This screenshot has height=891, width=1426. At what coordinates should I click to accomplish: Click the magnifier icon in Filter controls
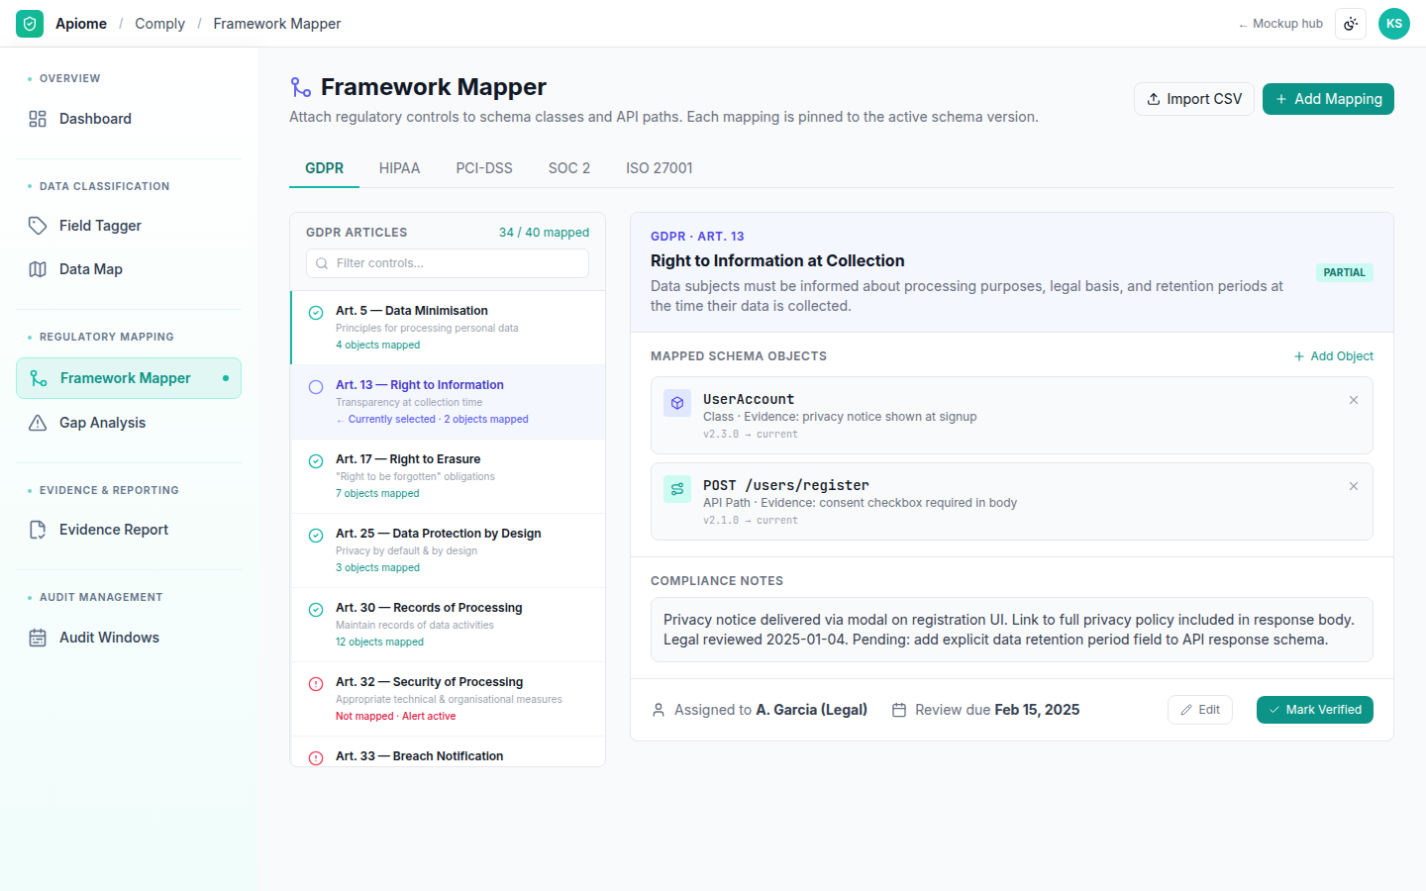coord(322,263)
